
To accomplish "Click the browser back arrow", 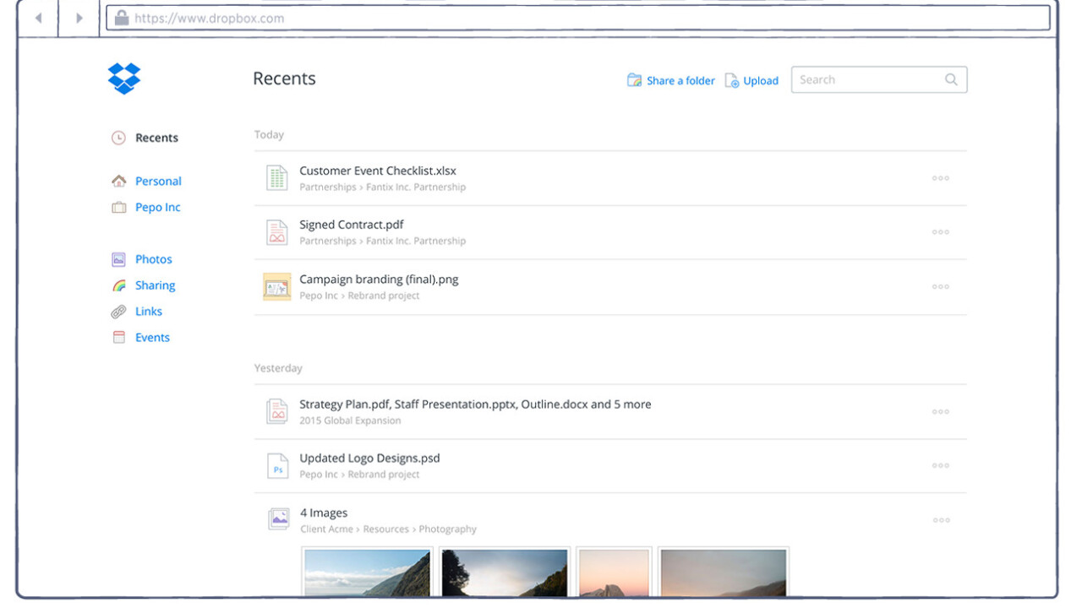I will tap(38, 18).
